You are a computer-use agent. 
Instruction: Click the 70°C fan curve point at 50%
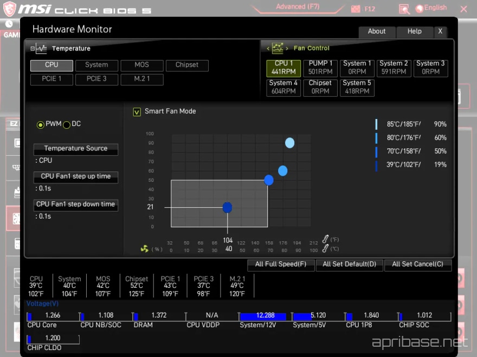[x=269, y=180]
